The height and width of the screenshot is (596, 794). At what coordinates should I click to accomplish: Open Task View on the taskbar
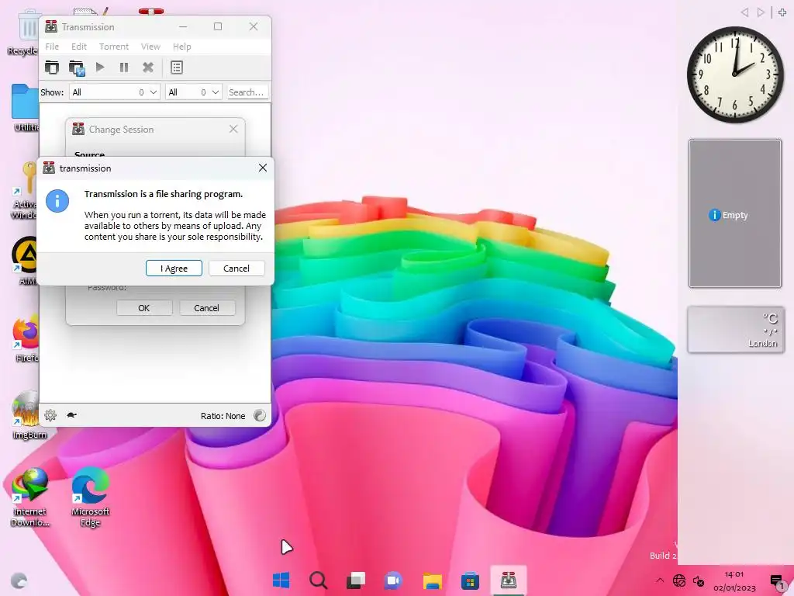355,580
